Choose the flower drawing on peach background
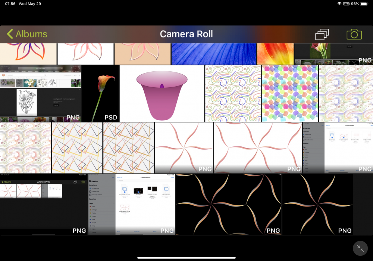Image resolution: width=373 pixels, height=261 pixels. [x=142, y=54]
